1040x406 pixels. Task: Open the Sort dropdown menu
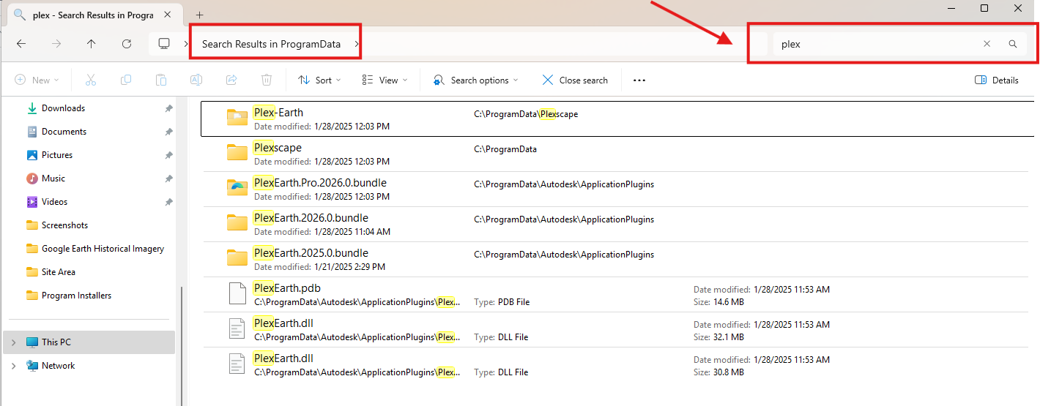point(320,80)
